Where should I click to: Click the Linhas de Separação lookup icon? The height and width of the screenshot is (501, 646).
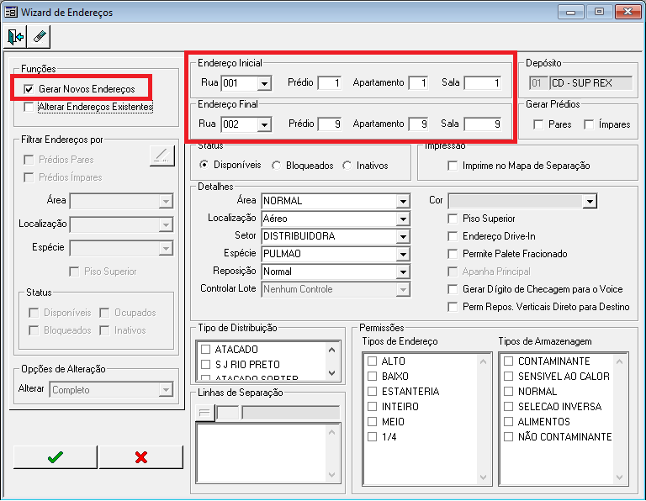(204, 413)
